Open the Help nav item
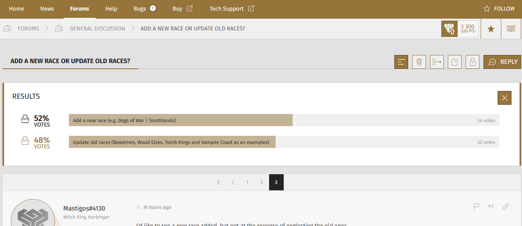522x226 pixels. pos(111,9)
